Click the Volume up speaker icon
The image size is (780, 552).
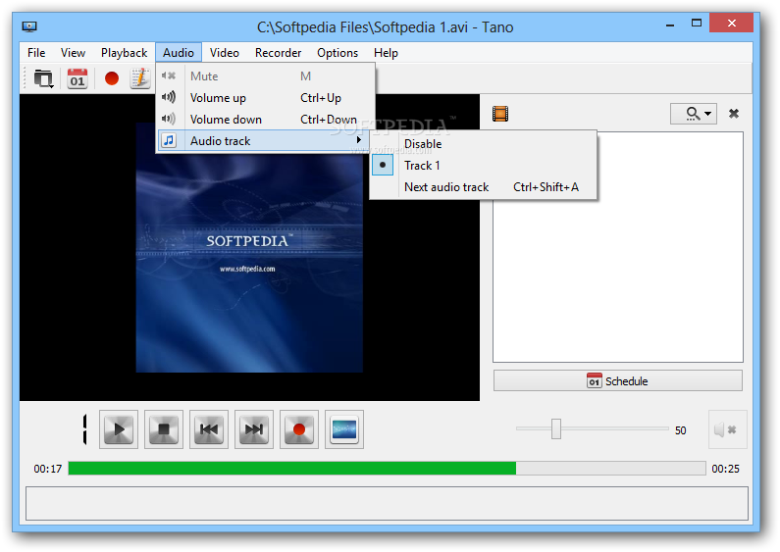169,97
